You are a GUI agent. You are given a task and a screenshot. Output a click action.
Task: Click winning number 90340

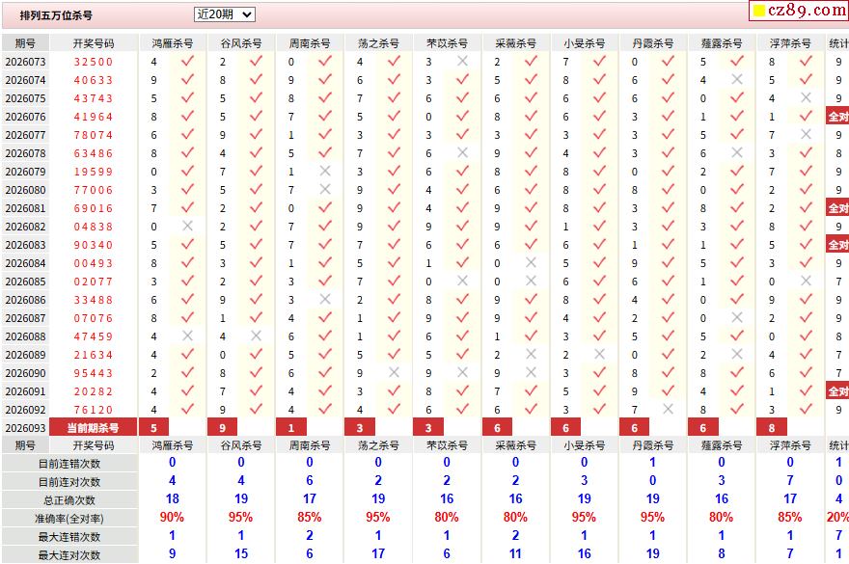pos(94,245)
